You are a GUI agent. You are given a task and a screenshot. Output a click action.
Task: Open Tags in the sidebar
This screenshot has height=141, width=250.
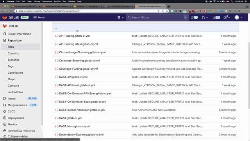tap(11, 66)
